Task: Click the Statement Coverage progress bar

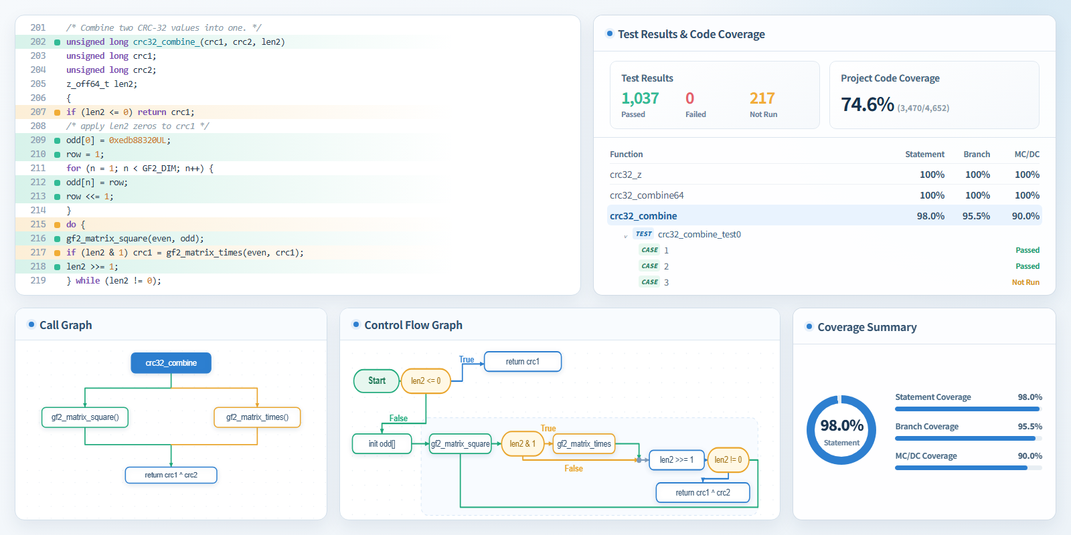Action: pyautogui.click(x=969, y=409)
